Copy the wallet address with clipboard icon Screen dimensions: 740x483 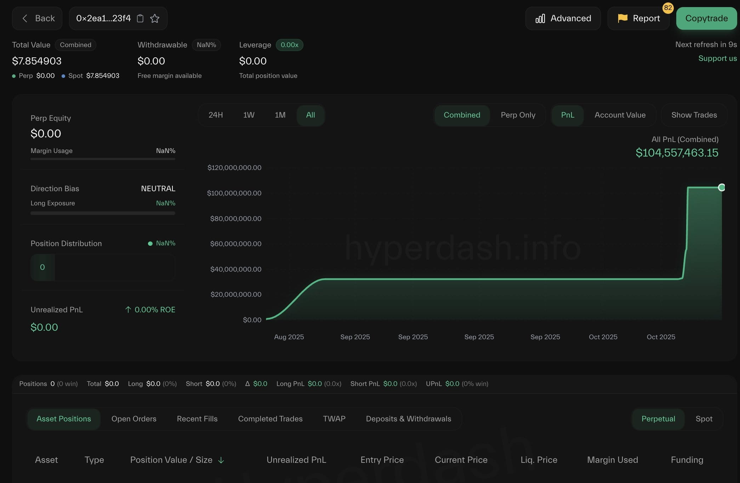pyautogui.click(x=140, y=18)
